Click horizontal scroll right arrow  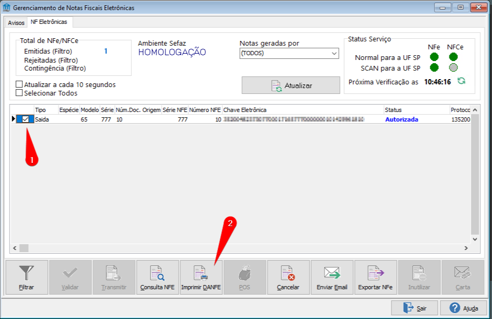[x=466, y=248]
